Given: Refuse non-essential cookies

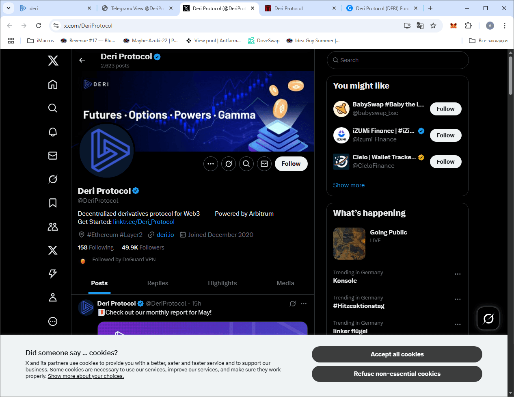Looking at the screenshot, I should [x=397, y=374].
